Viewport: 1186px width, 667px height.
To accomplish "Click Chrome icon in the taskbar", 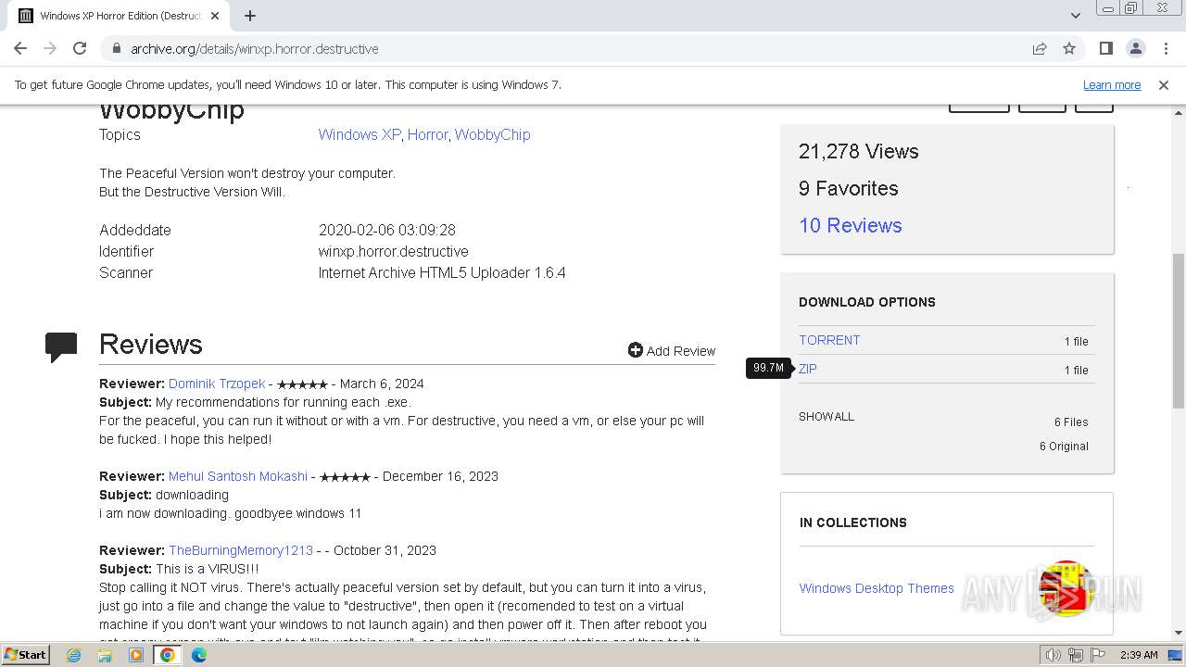I will pos(168,655).
